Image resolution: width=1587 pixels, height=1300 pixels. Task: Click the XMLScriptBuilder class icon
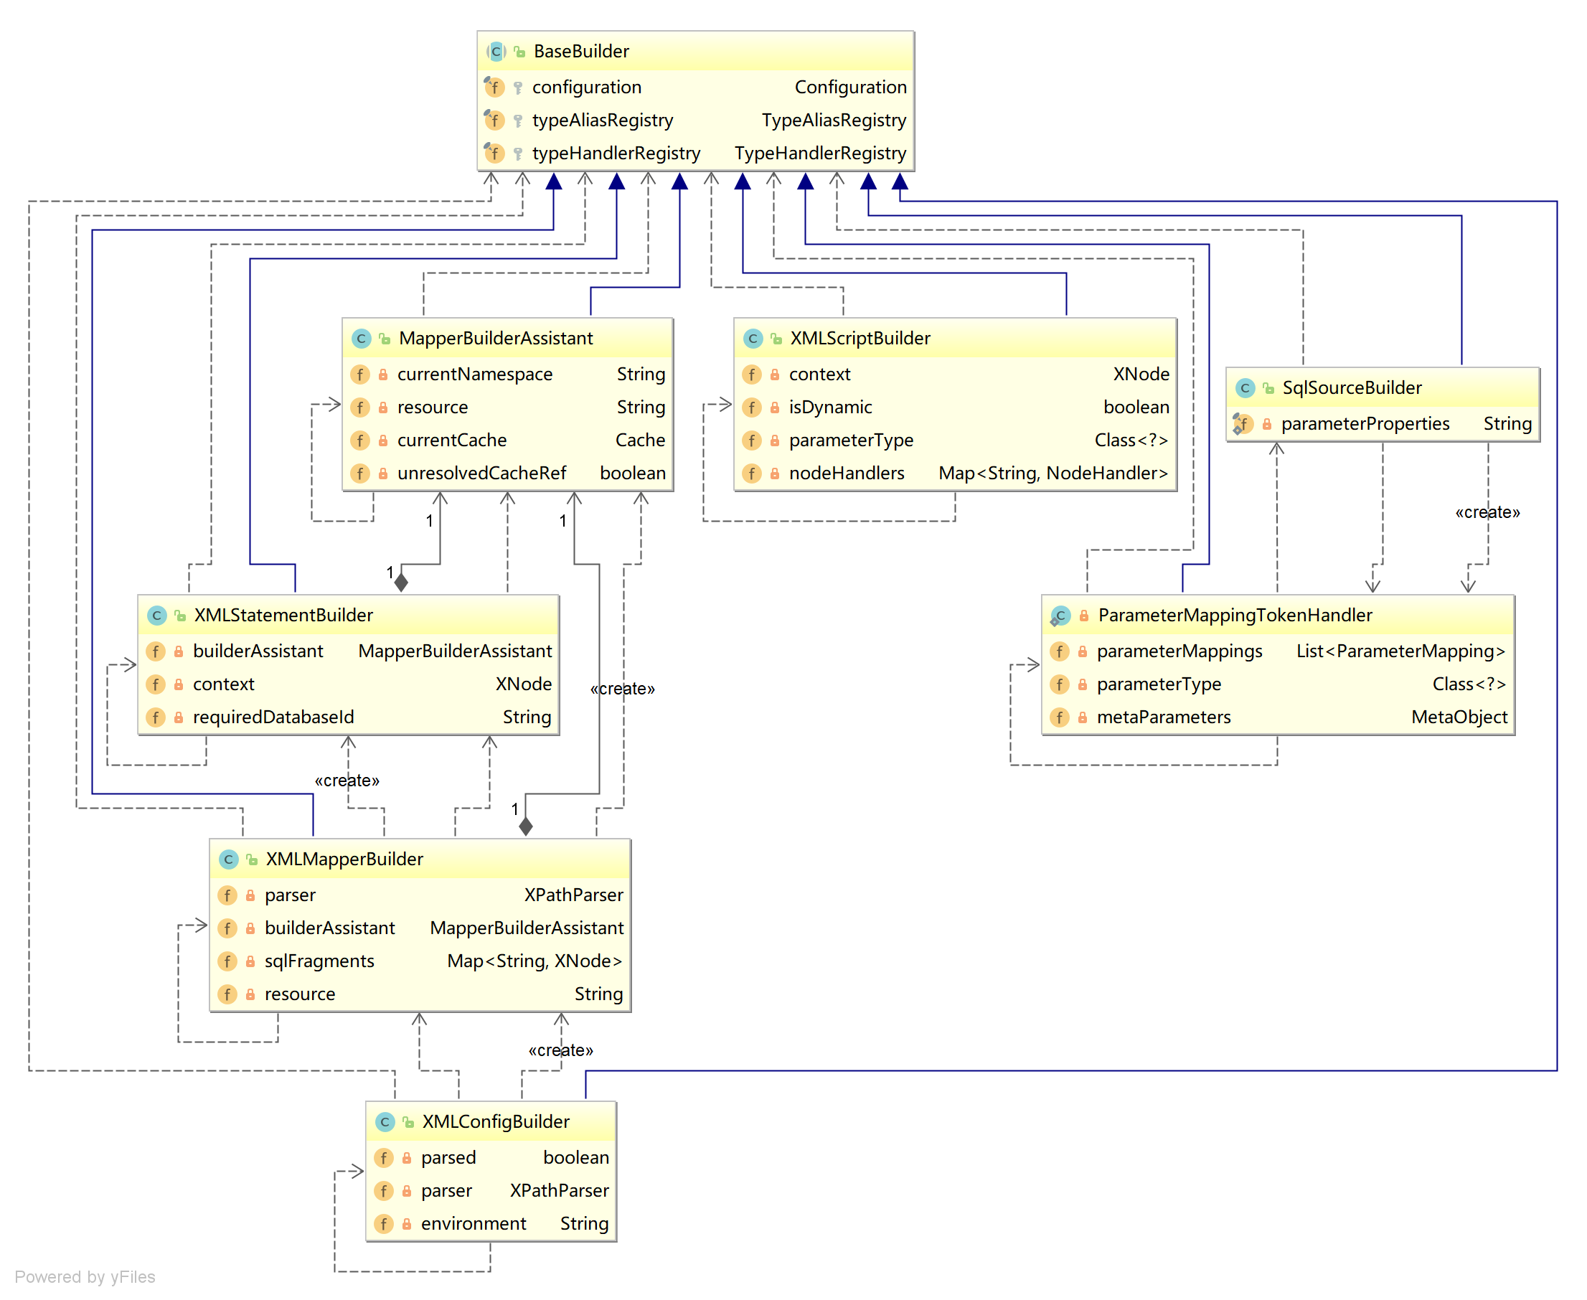[753, 339]
